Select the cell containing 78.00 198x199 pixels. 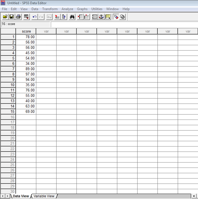click(26, 37)
